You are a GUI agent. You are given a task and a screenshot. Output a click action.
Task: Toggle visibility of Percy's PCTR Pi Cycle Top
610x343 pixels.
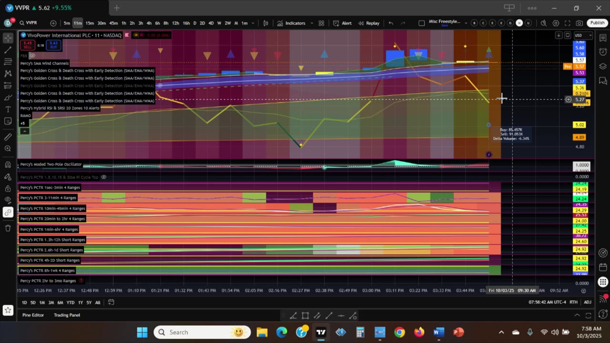[x=103, y=177]
